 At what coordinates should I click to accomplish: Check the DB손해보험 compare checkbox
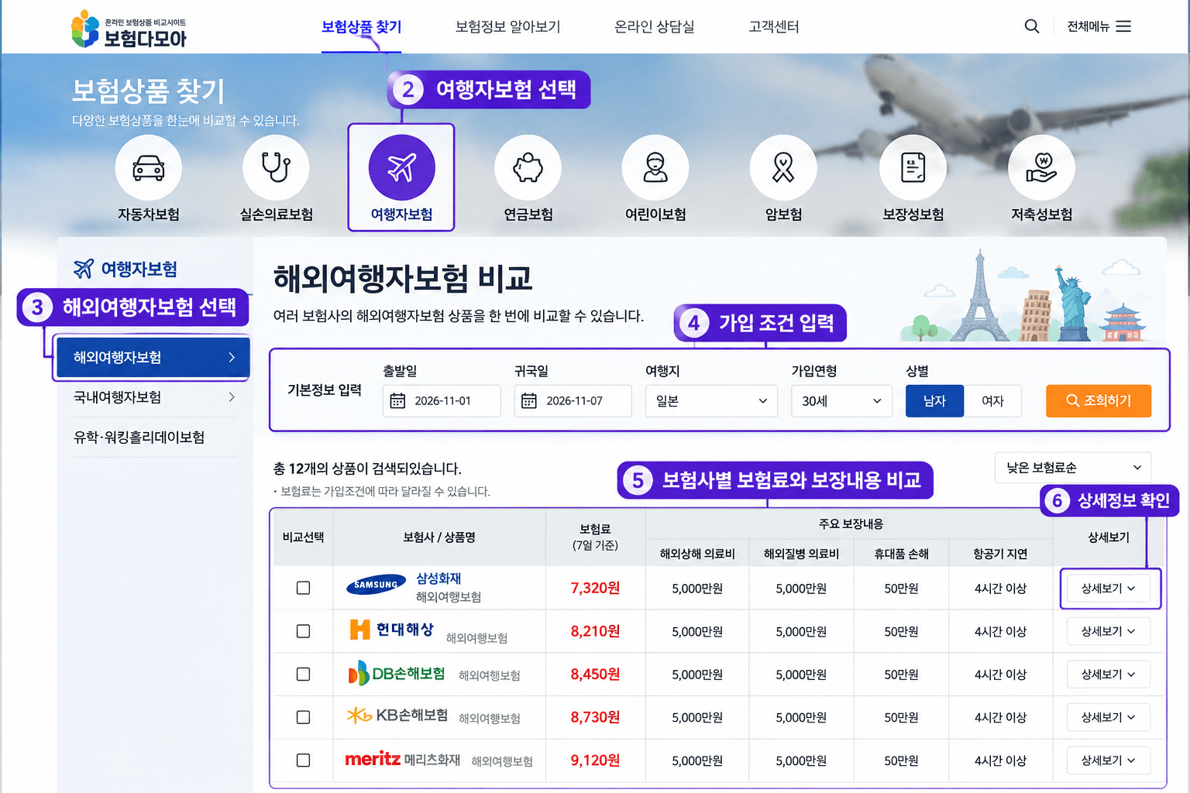pyautogui.click(x=304, y=675)
